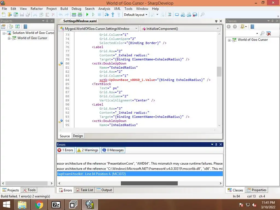Image resolution: width=280 pixels, height=210 pixels.
Task: Pin the Classes panel
Action: (272, 21)
